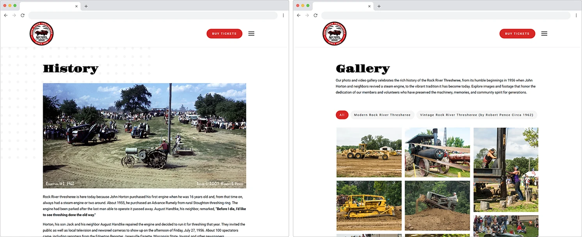Click the Buy Tickets button on the Gallery page
The height and width of the screenshot is (237, 582).
(x=517, y=34)
